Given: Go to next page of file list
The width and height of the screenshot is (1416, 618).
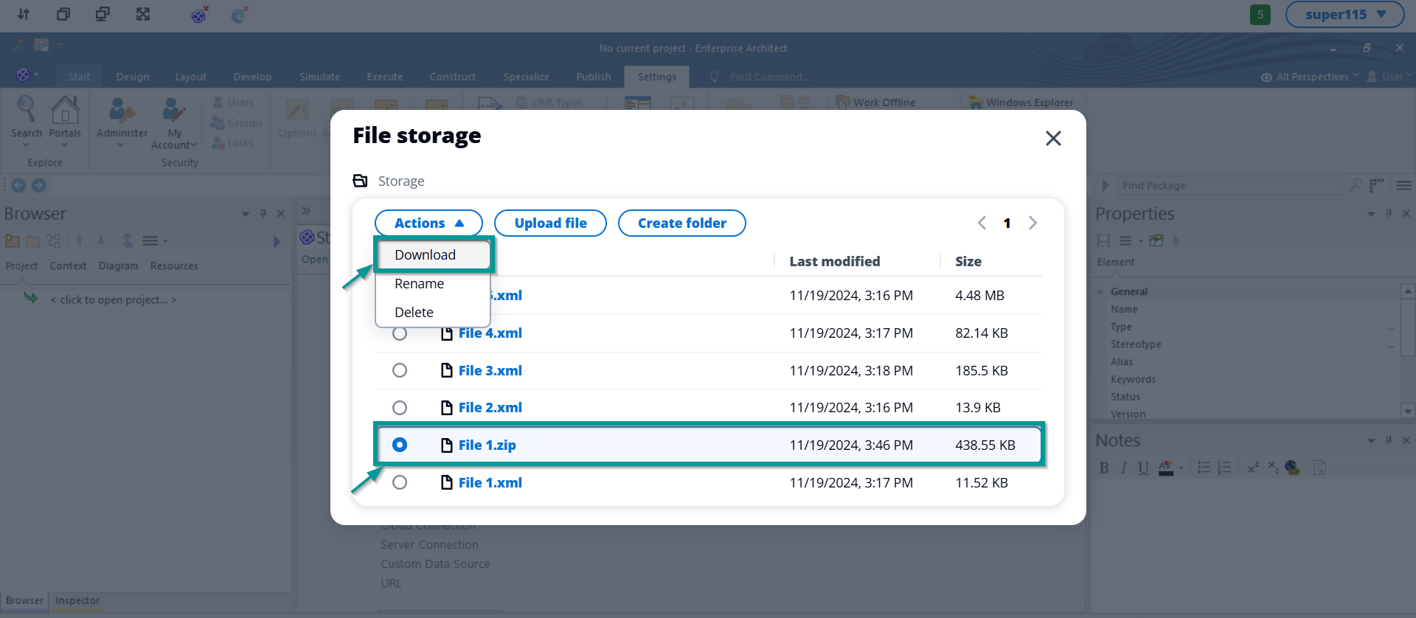Looking at the screenshot, I should [x=1032, y=223].
